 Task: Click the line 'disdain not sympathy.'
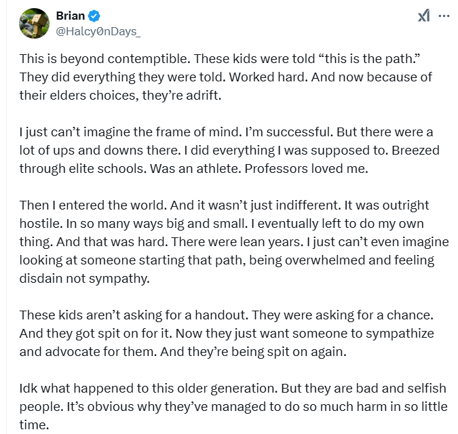(84, 279)
